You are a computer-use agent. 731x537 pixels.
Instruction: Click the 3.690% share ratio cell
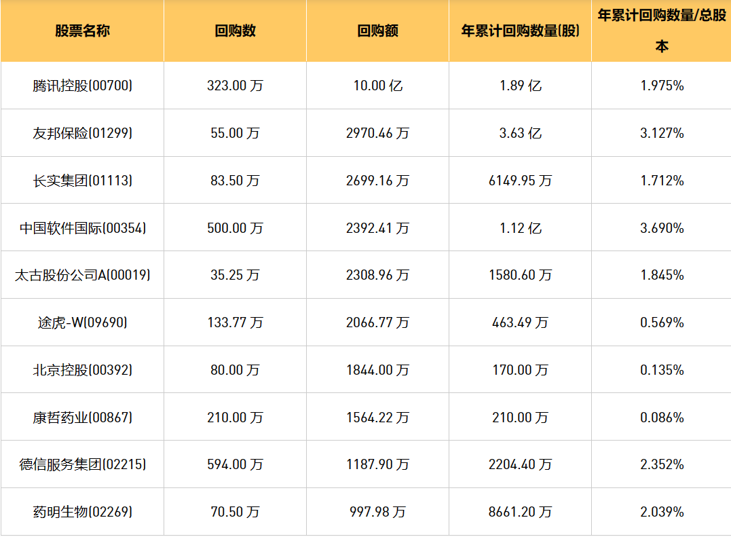click(662, 228)
